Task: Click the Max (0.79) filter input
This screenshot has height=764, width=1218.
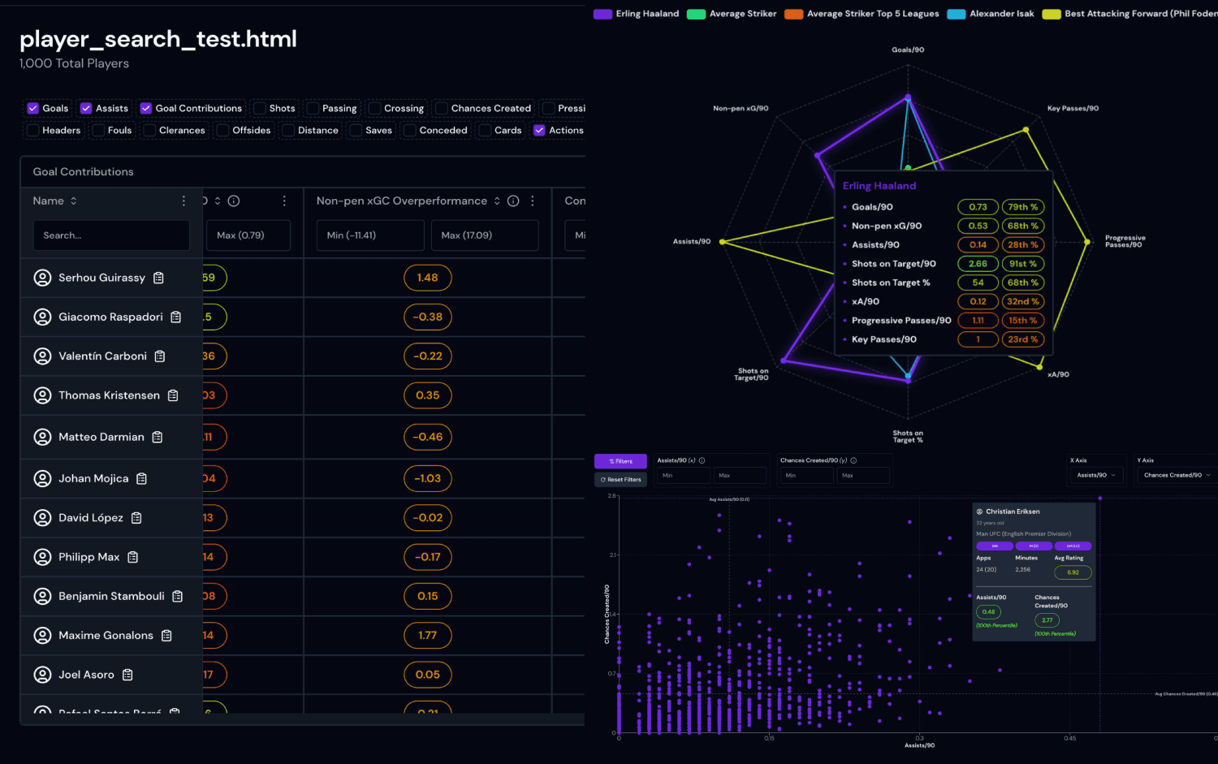Action: coord(248,235)
